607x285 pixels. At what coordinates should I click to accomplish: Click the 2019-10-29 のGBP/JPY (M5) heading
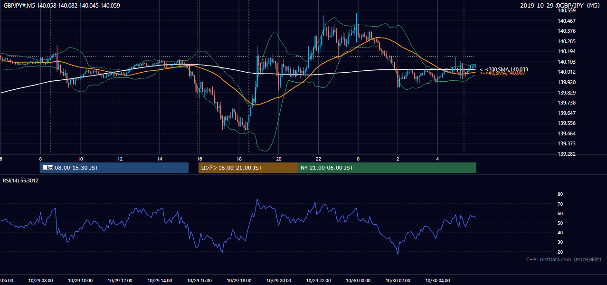(561, 6)
